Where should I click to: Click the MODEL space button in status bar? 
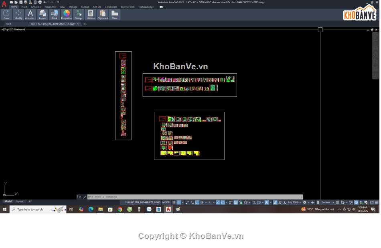(x=166, y=202)
